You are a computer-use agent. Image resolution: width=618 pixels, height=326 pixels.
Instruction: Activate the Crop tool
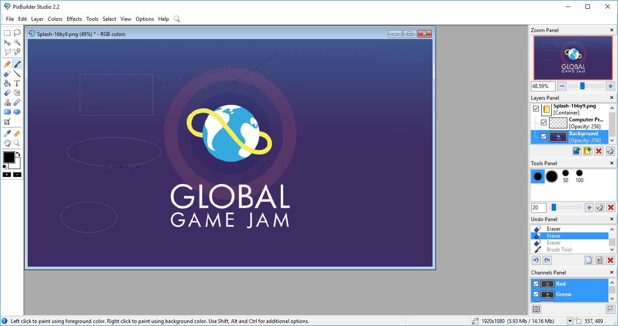(x=7, y=122)
